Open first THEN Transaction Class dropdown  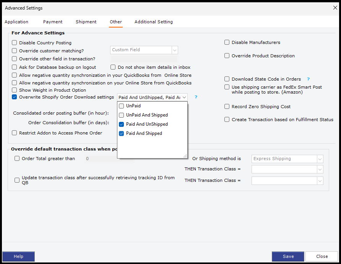coord(320,169)
